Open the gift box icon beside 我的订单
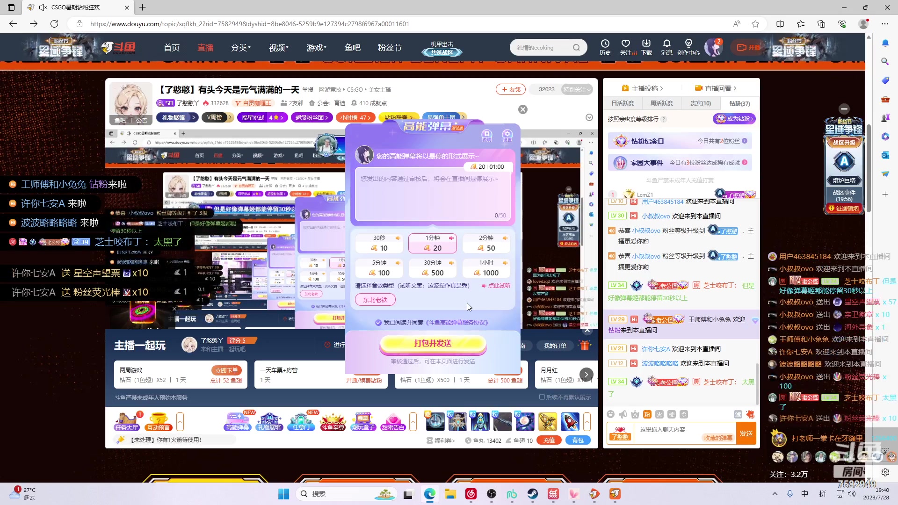The width and height of the screenshot is (898, 505). coord(585,346)
